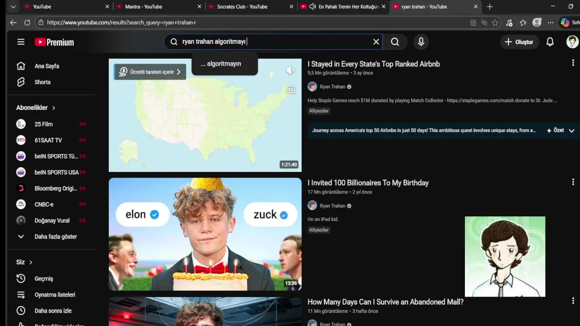This screenshot has width=580, height=326.
Task: Click the 'Ücretli tanıtım içerir' badge
Action: (x=150, y=72)
